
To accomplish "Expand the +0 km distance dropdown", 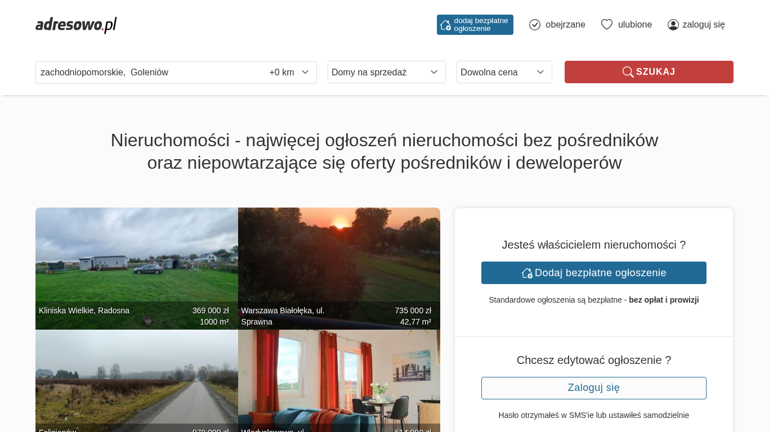I will pos(289,72).
